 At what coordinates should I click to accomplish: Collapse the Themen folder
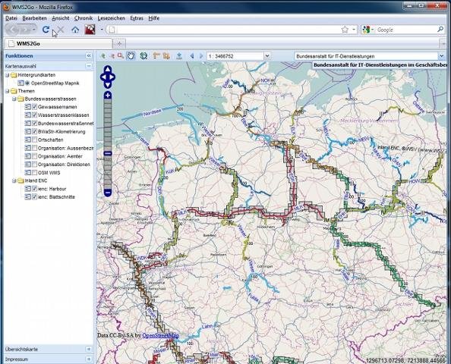(x=7, y=91)
